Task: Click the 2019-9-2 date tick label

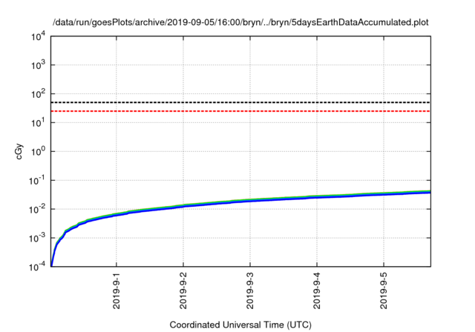Action: [x=183, y=291]
